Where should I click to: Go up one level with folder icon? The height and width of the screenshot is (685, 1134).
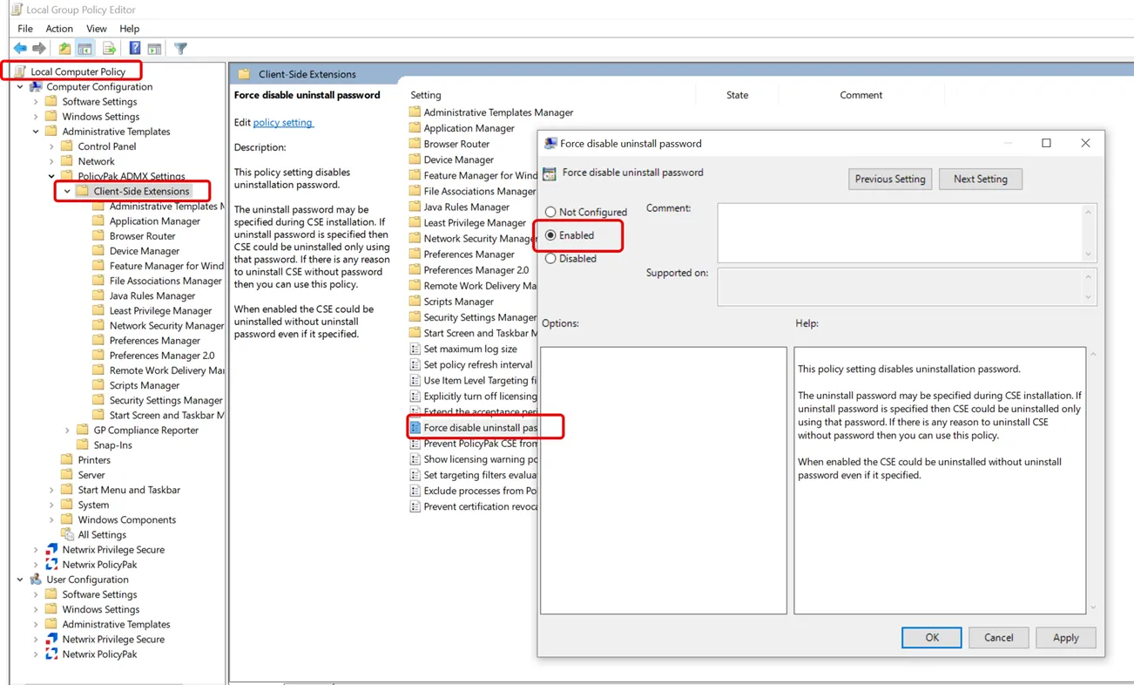[64, 49]
